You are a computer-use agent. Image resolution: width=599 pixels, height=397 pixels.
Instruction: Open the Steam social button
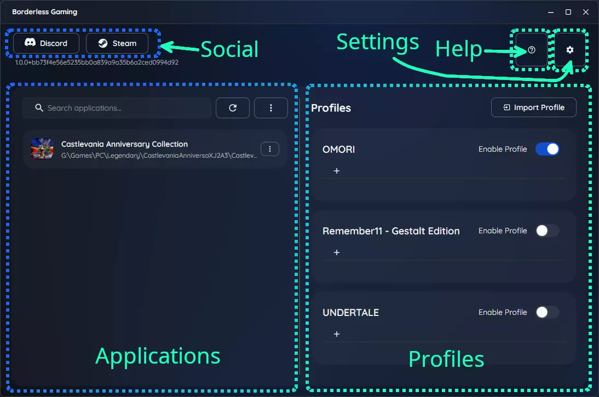point(117,43)
